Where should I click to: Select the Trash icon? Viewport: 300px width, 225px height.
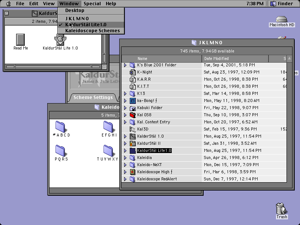pos(281,208)
